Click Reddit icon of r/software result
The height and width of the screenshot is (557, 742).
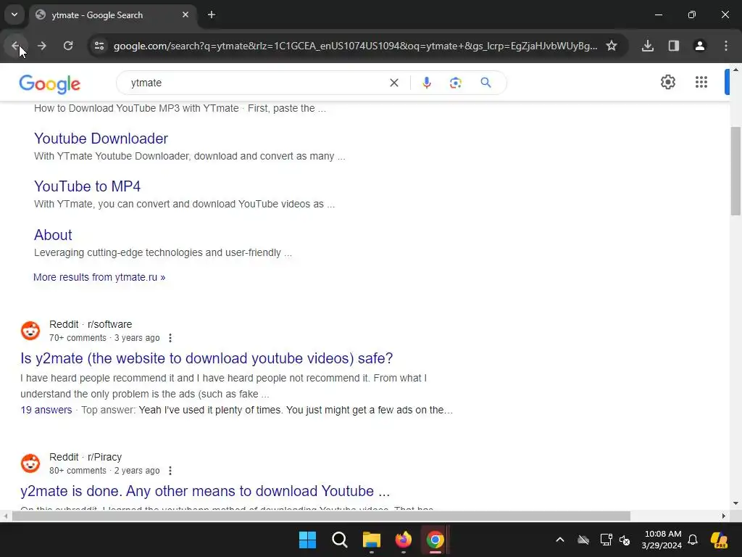point(30,331)
